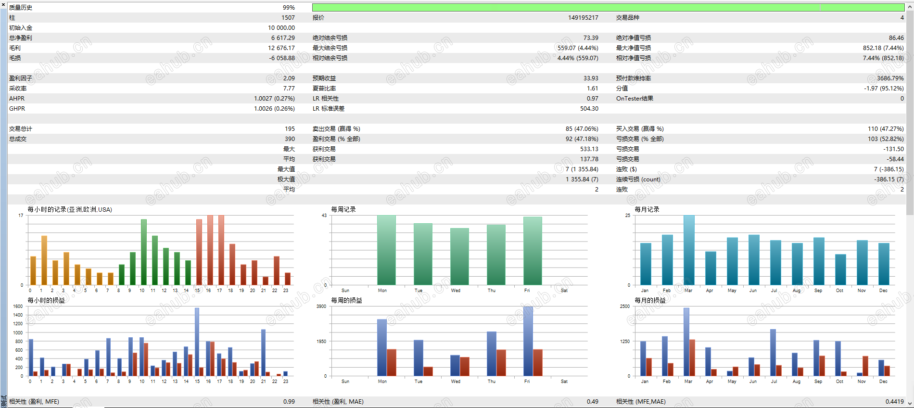Select the 卖出交易 (赢得 %) label
This screenshot has height=408, width=914.
pos(336,129)
